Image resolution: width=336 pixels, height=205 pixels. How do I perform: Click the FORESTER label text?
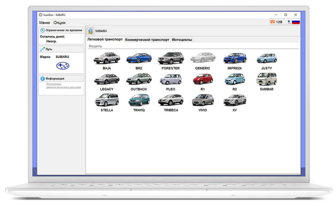[x=171, y=68]
